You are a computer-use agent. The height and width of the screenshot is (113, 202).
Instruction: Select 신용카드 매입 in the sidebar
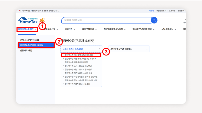[26, 51]
